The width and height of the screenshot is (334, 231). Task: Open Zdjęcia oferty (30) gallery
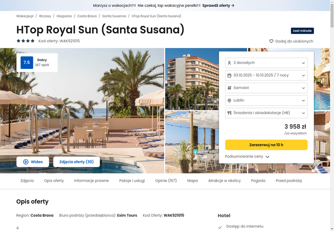(76, 162)
